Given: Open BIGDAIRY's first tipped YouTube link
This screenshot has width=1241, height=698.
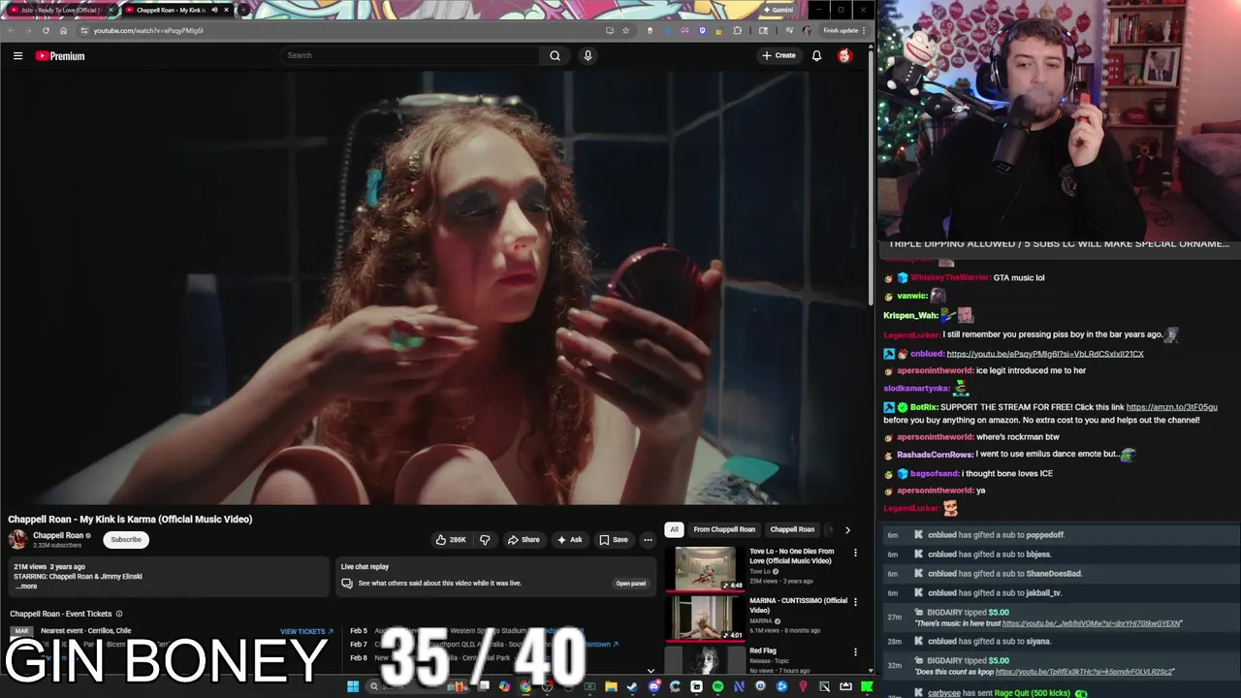Looking at the screenshot, I should [1092, 623].
